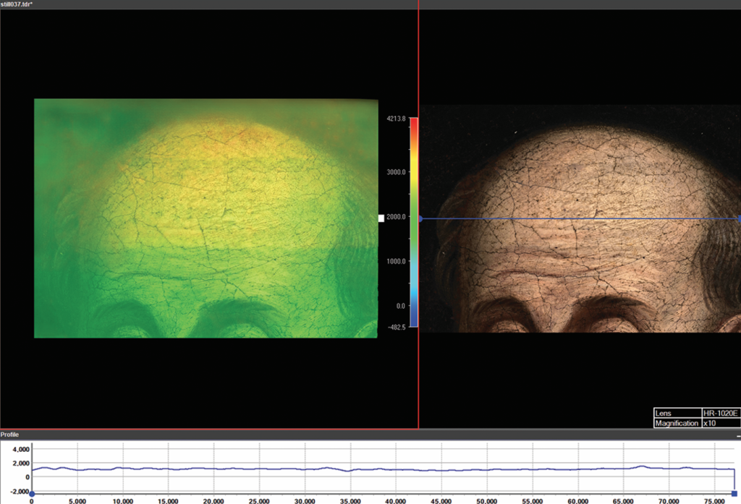This screenshot has height=504, width=741.
Task: Click the Lens value HR-1020E cell
Action: tap(721, 413)
